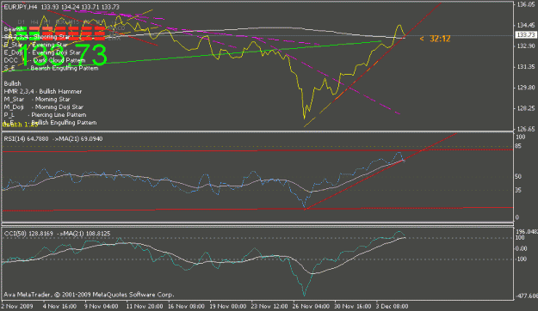Click the 'Bullish Engulfing Pattern' legend line
This screenshot has width=538, height=311.
coord(50,123)
